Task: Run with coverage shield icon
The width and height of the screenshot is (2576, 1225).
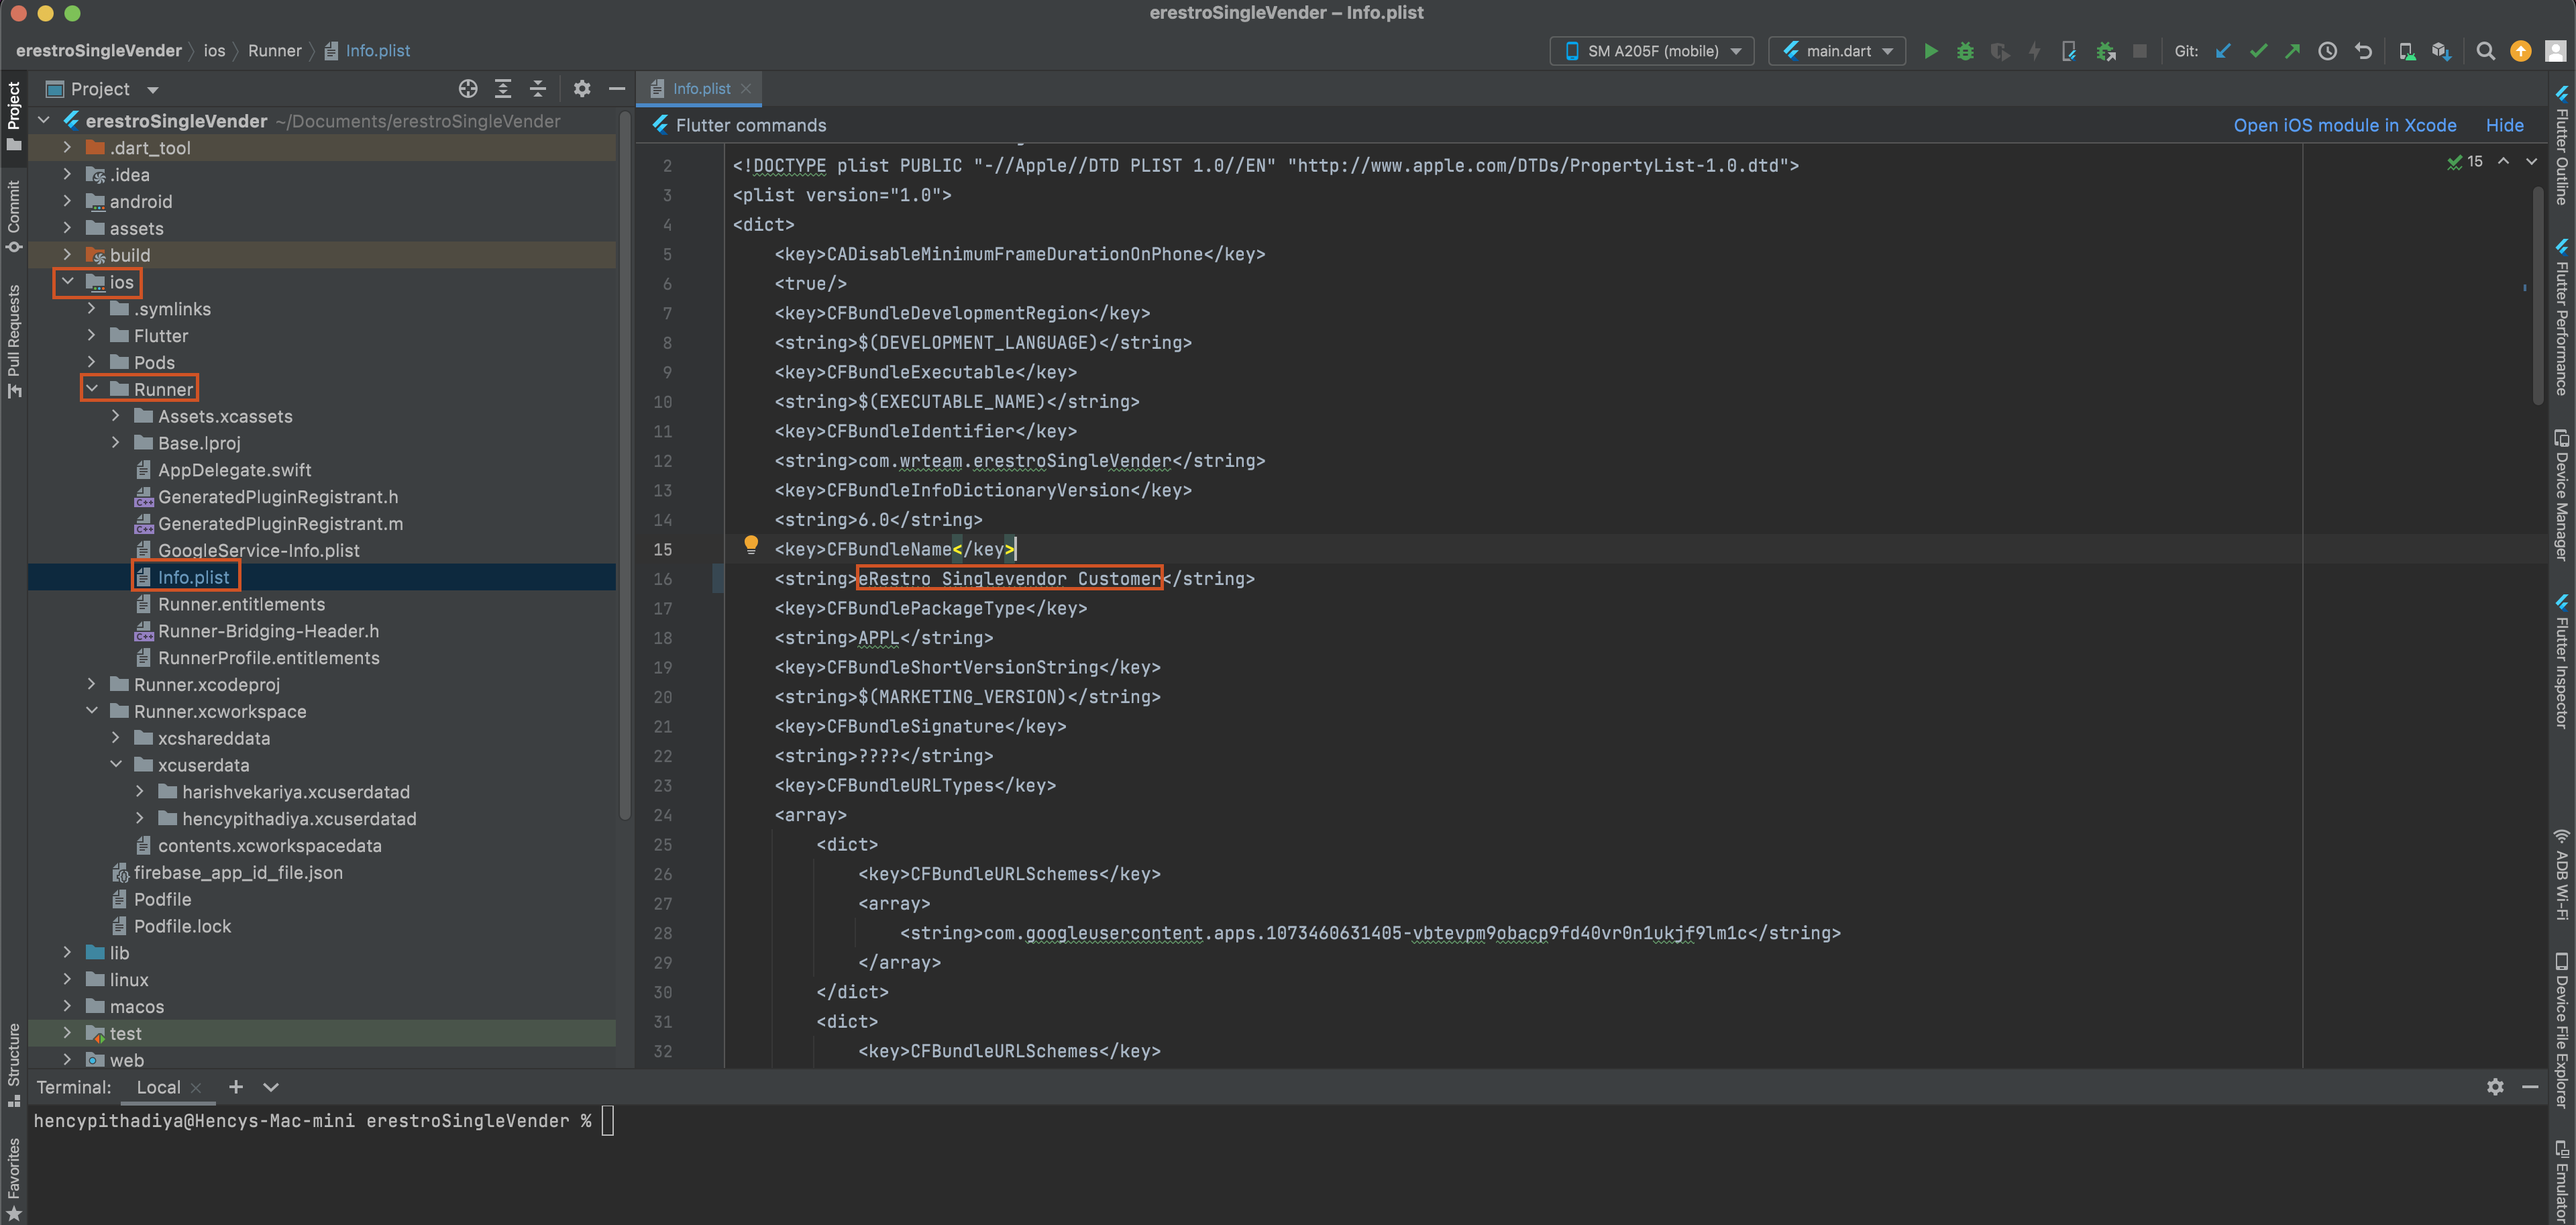Action: point(1999,51)
